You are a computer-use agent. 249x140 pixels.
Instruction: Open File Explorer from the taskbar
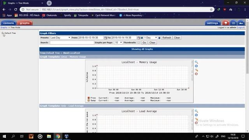[49, 136]
